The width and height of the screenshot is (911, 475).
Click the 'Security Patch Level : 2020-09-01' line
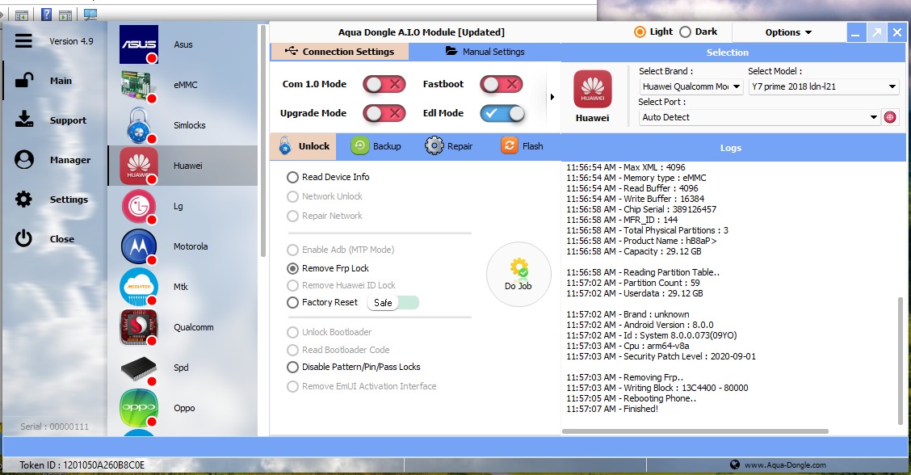[x=661, y=356]
